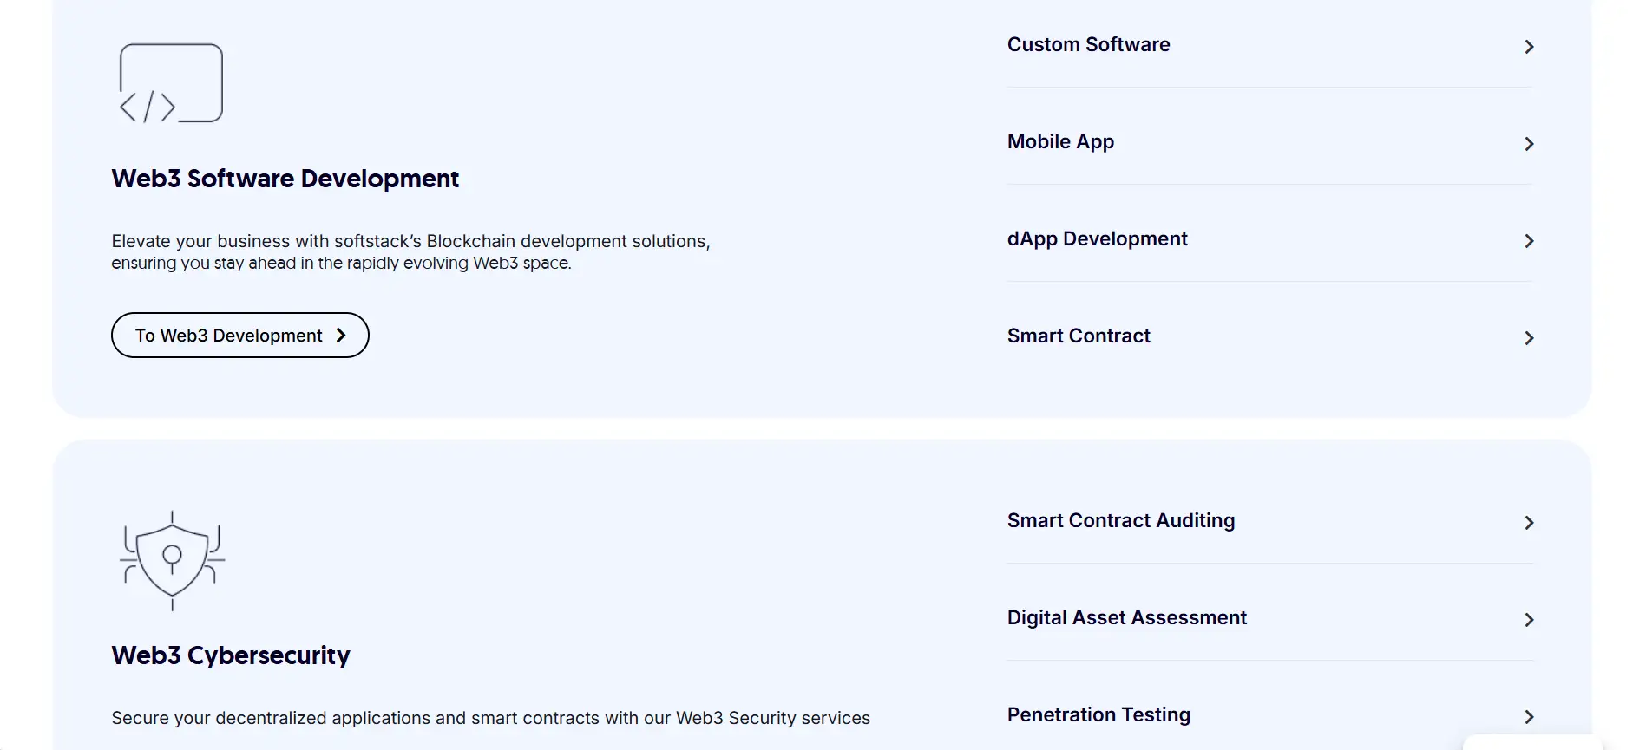Viewport: 1646px width, 750px height.
Task: Click the shield bug security icon
Action: pos(172,560)
